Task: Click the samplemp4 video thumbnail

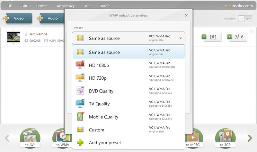Action: [x=13, y=37]
